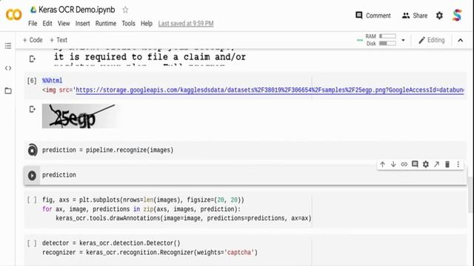Open the Insert menu
Image resolution: width=474 pixels, height=266 pixels.
click(82, 24)
